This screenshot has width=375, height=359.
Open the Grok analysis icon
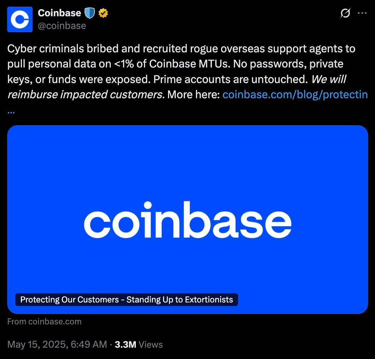(345, 13)
